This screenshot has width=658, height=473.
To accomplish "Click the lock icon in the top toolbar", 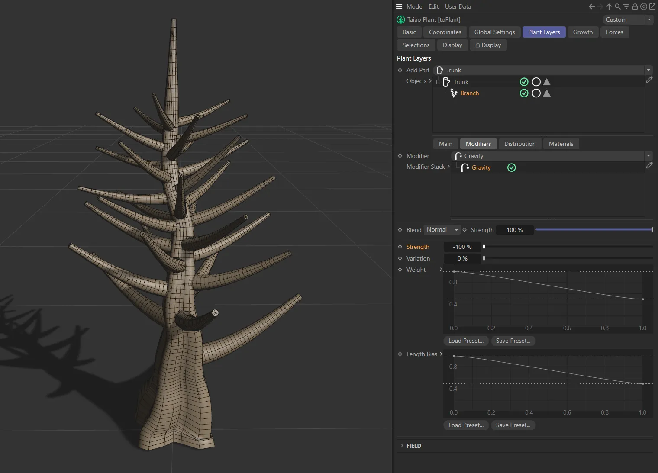I will [635, 6].
